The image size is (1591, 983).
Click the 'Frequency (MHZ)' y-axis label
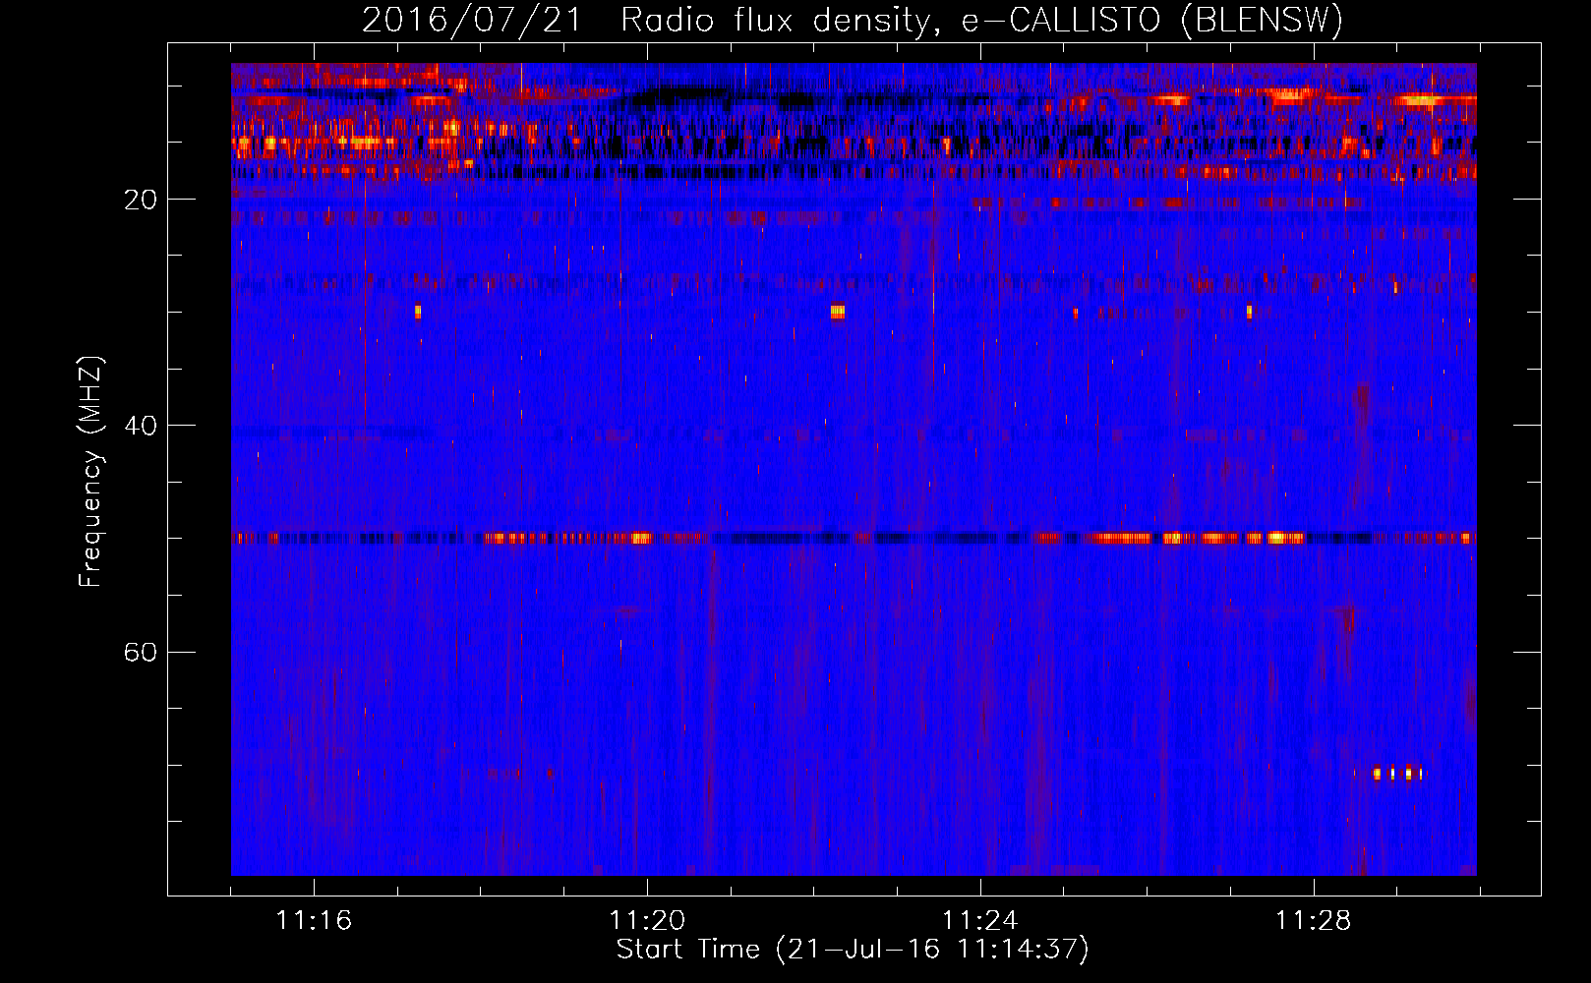(x=90, y=472)
